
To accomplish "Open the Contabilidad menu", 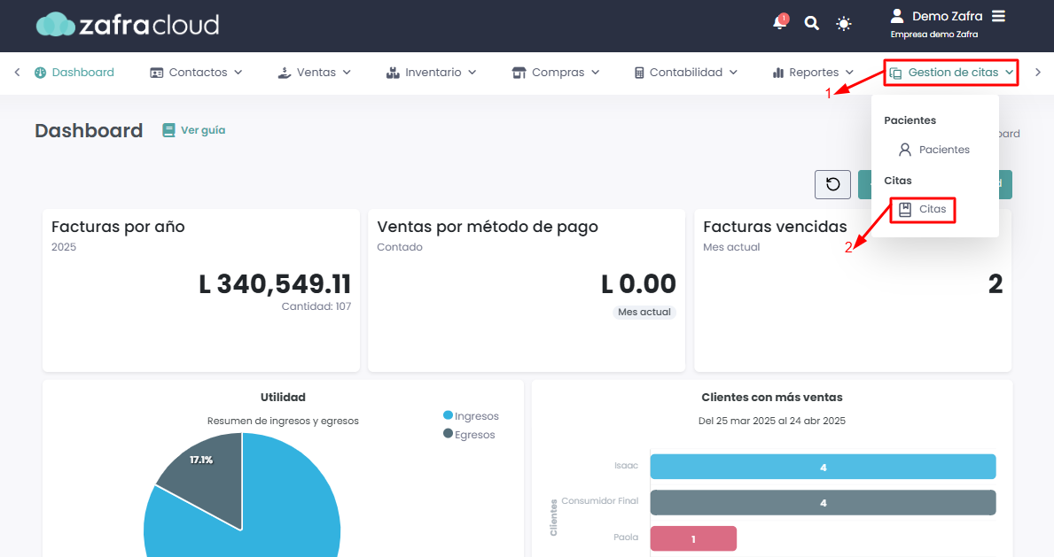I will 685,73.
